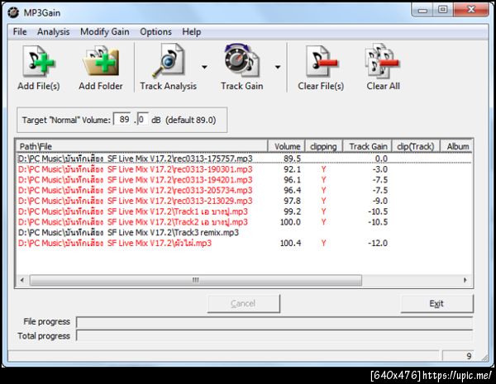Sort by clipping column header
The height and width of the screenshot is (384, 496).
pos(323,146)
